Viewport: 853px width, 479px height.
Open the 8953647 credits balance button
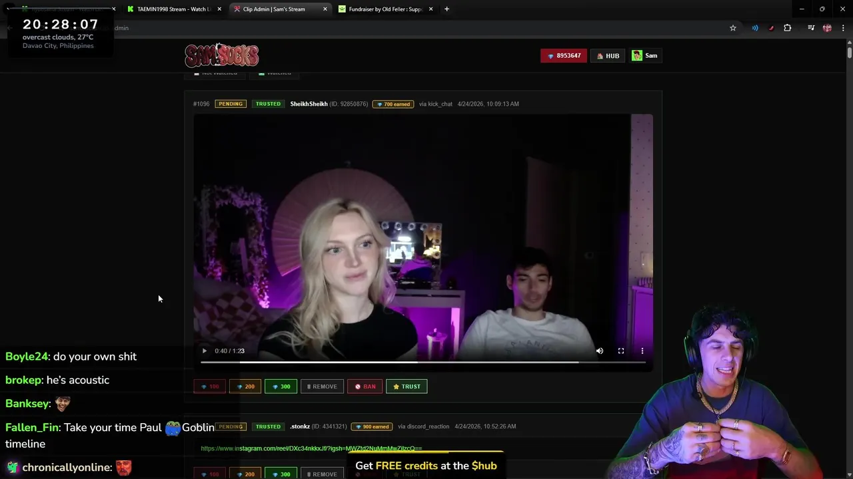tap(564, 56)
